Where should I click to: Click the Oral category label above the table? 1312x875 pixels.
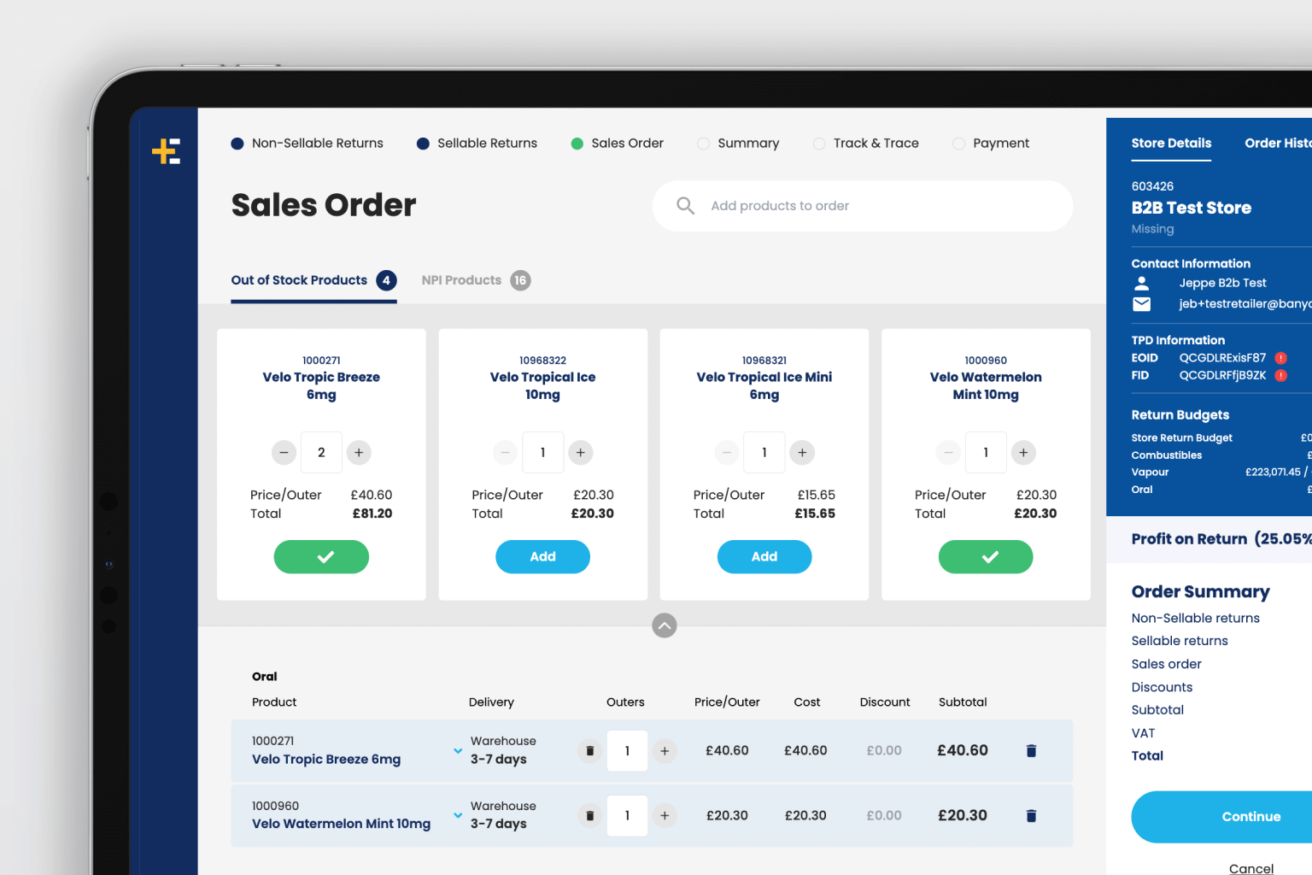click(x=265, y=677)
